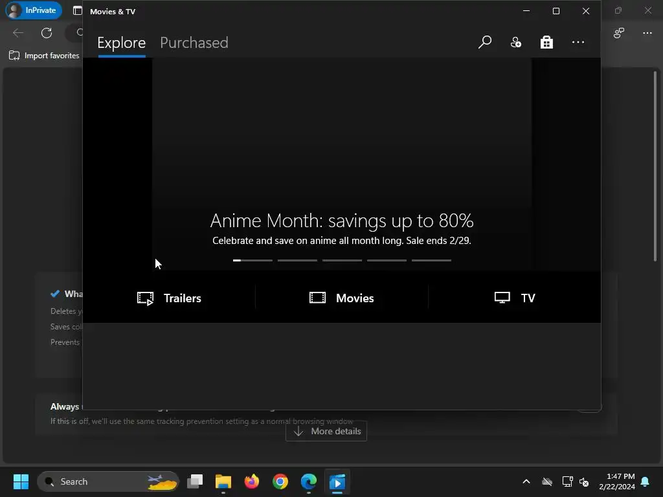Open the notifications bell icon

tap(646, 481)
